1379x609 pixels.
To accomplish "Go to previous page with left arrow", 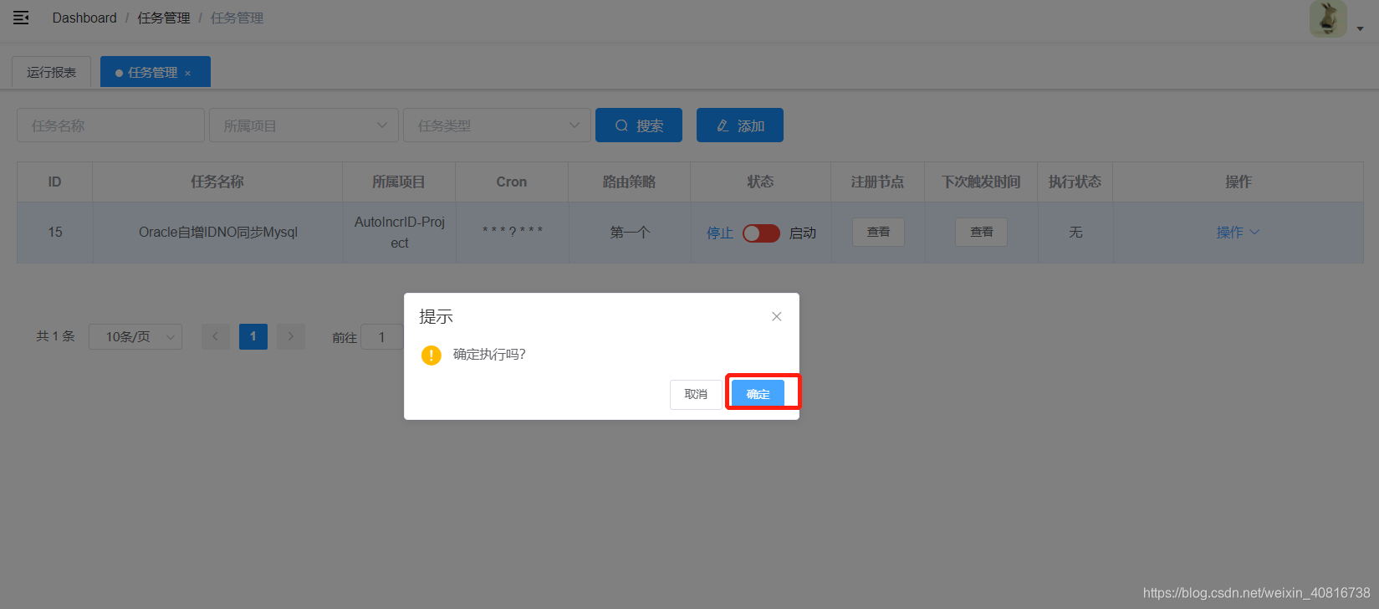I will click(x=216, y=336).
